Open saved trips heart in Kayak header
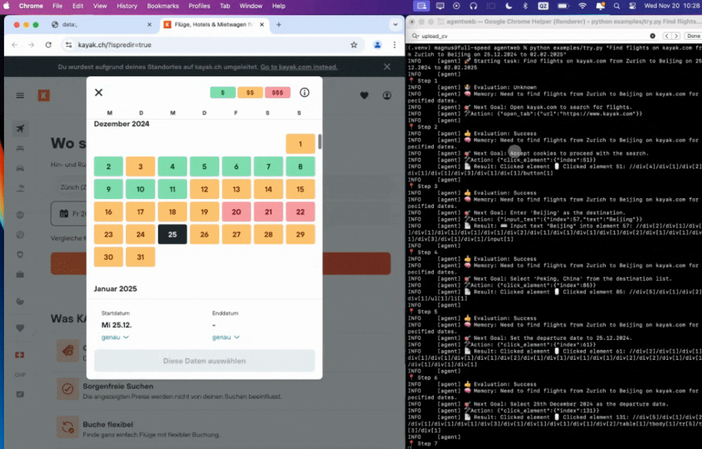The image size is (702, 449). (x=364, y=95)
